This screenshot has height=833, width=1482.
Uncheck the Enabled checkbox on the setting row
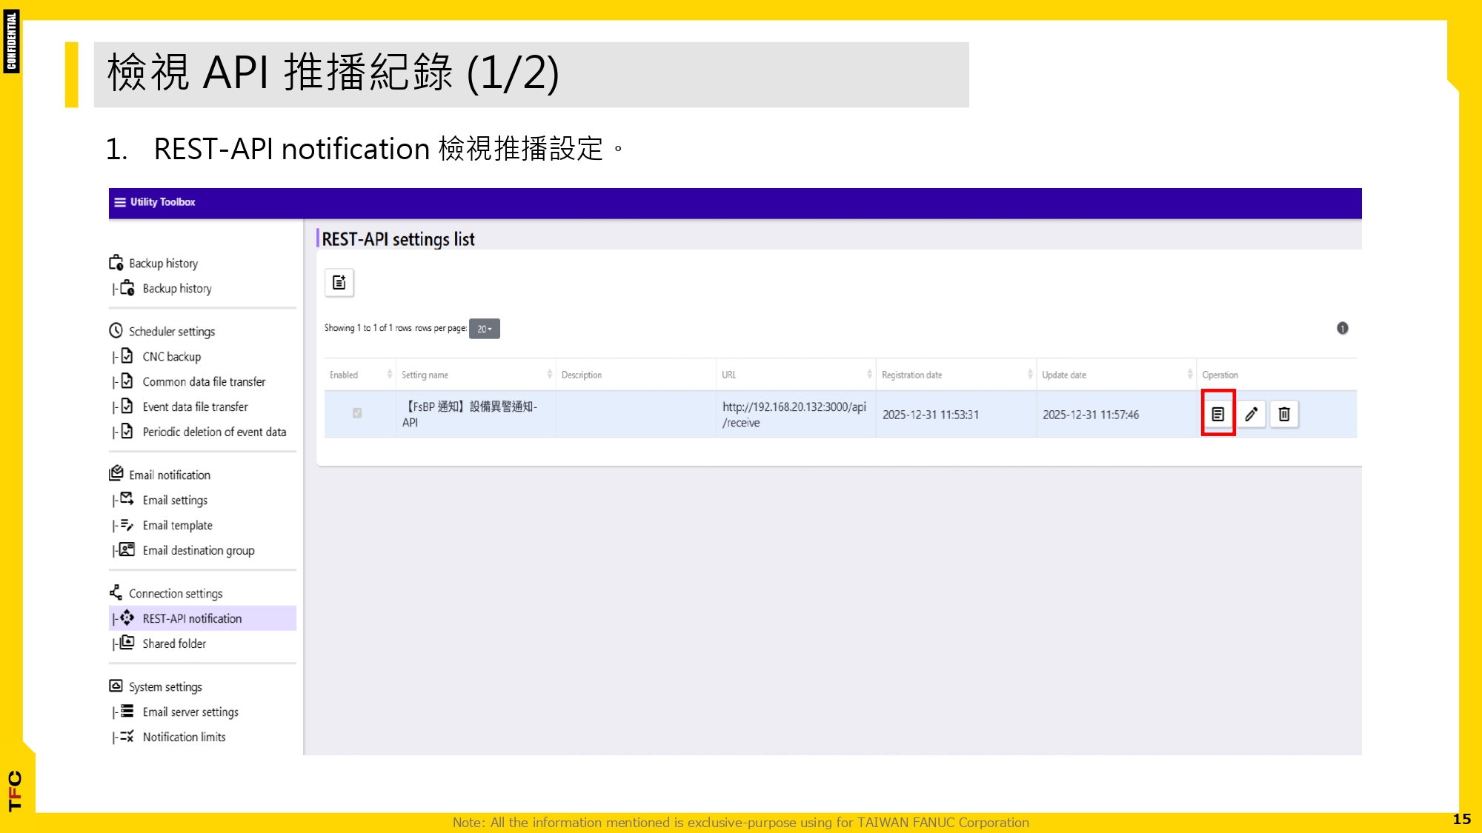click(357, 414)
